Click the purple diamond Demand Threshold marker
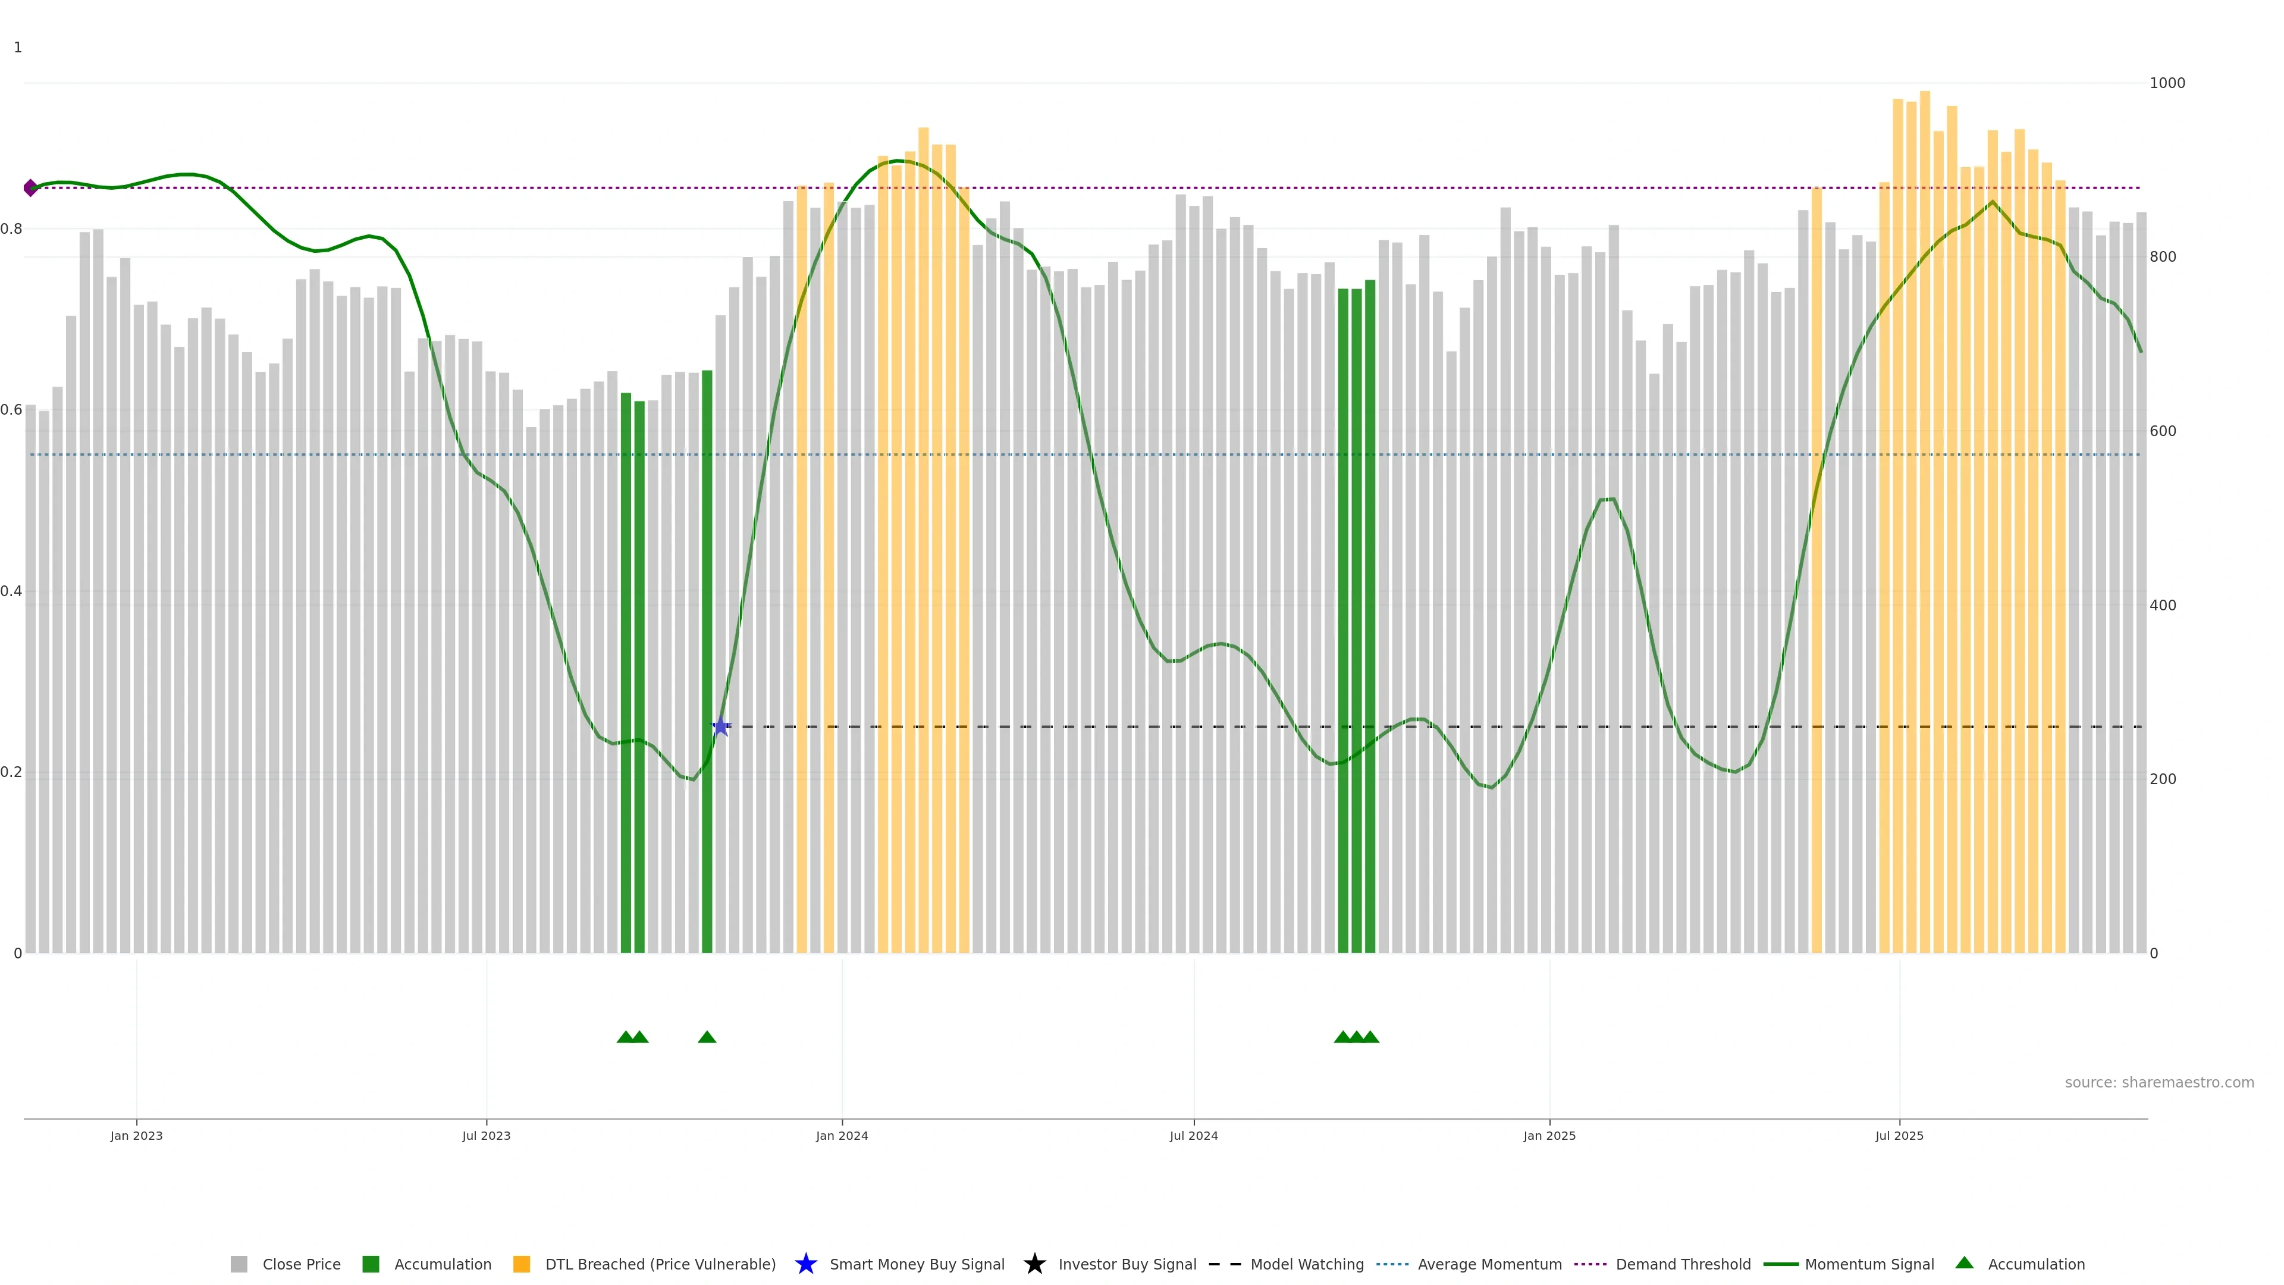 [30, 187]
